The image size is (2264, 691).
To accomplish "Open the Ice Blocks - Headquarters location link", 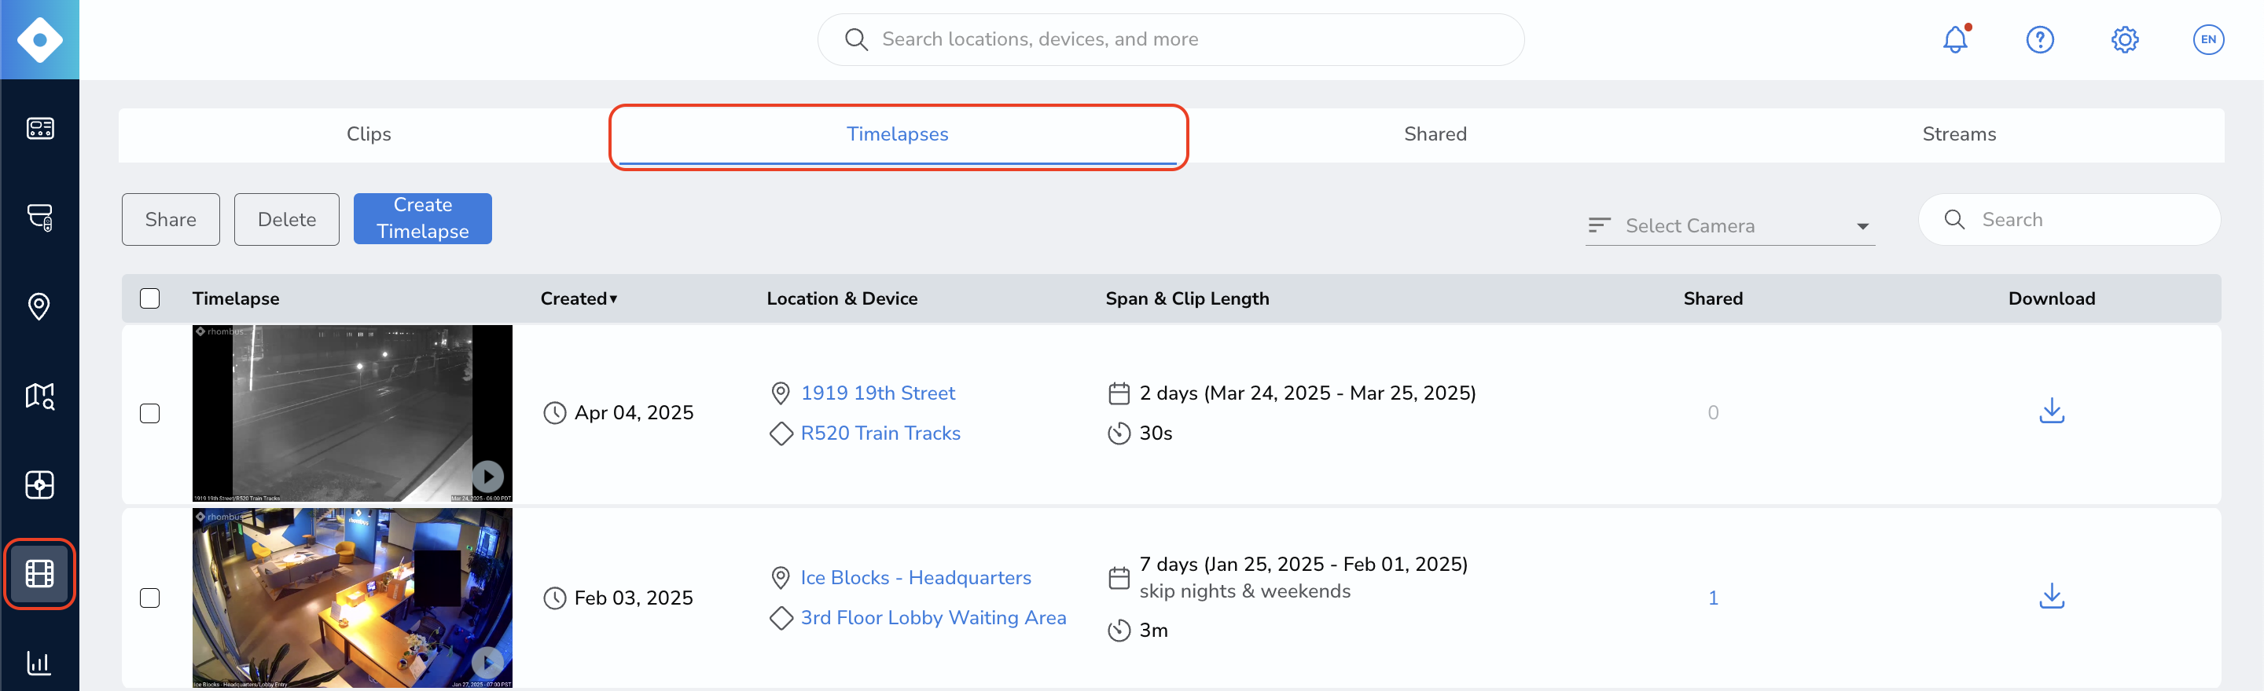I will 916,578.
